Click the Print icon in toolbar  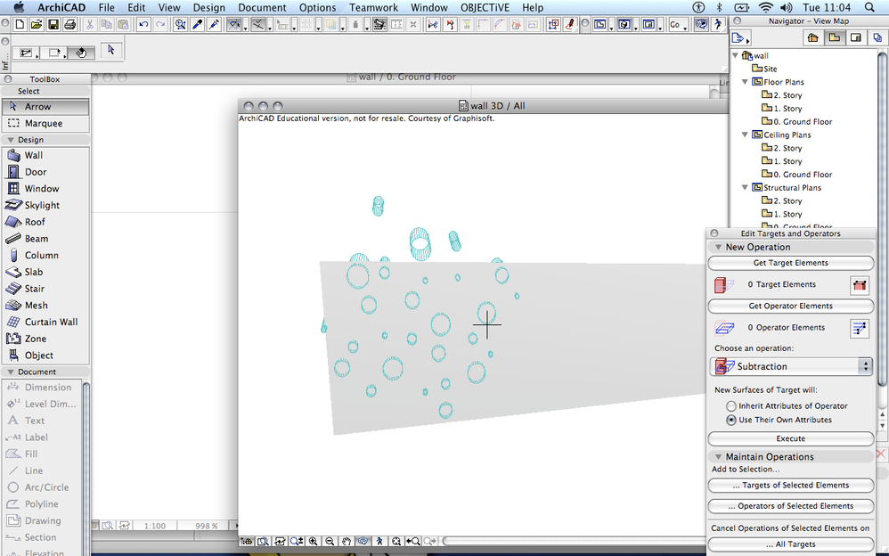69,24
